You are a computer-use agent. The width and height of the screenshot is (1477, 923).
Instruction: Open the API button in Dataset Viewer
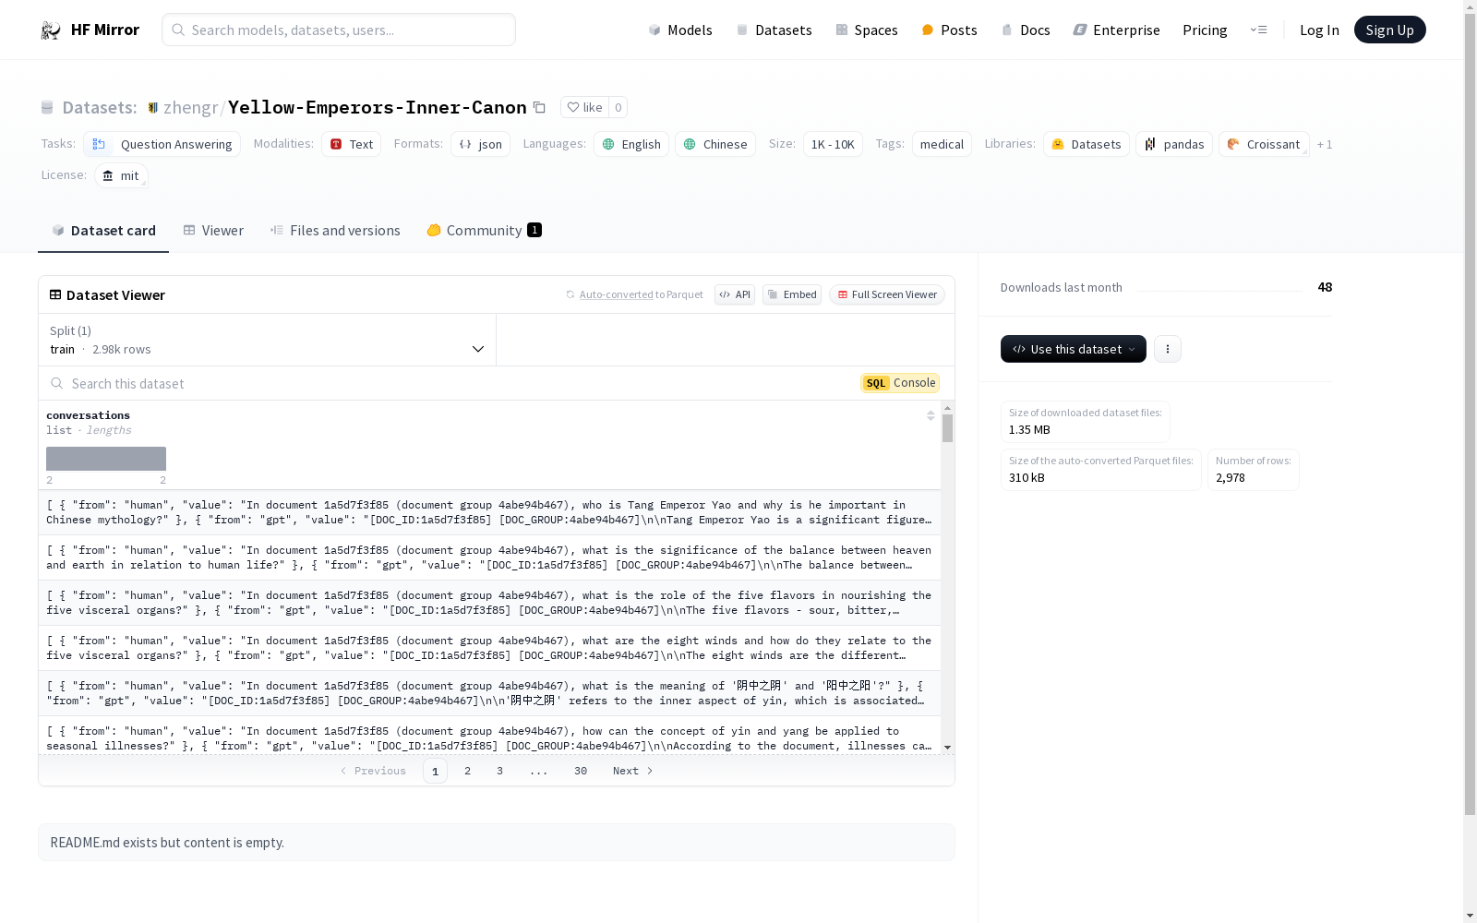[735, 294]
